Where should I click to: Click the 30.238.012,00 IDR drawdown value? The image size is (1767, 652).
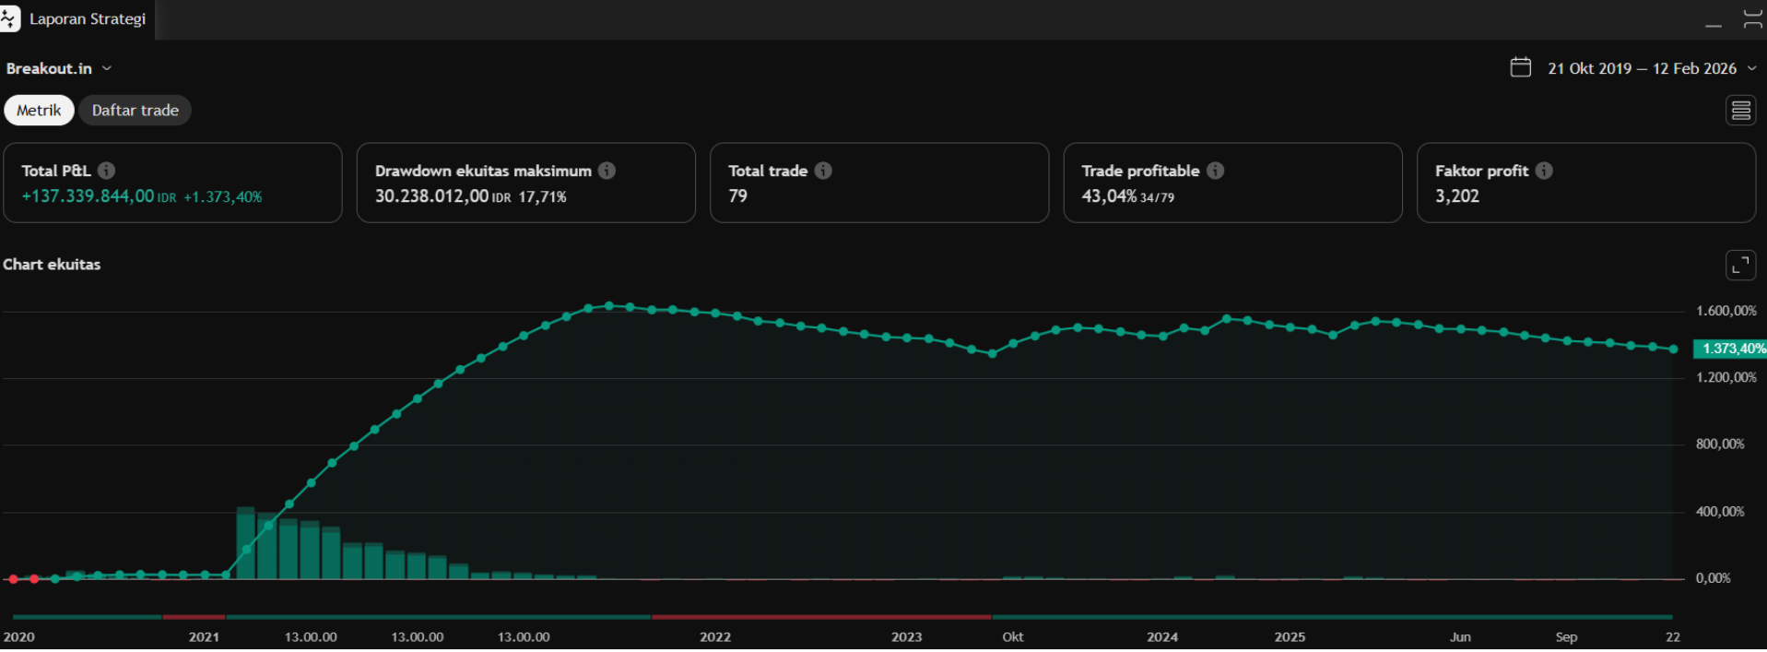(442, 196)
